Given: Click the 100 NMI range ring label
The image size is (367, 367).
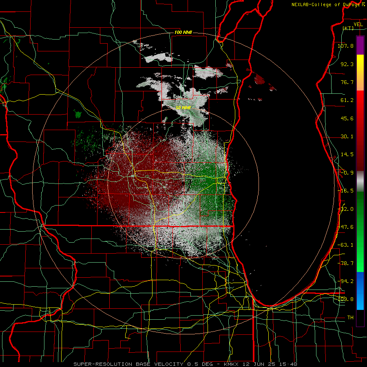Looking at the screenshot, I should click(x=183, y=32).
